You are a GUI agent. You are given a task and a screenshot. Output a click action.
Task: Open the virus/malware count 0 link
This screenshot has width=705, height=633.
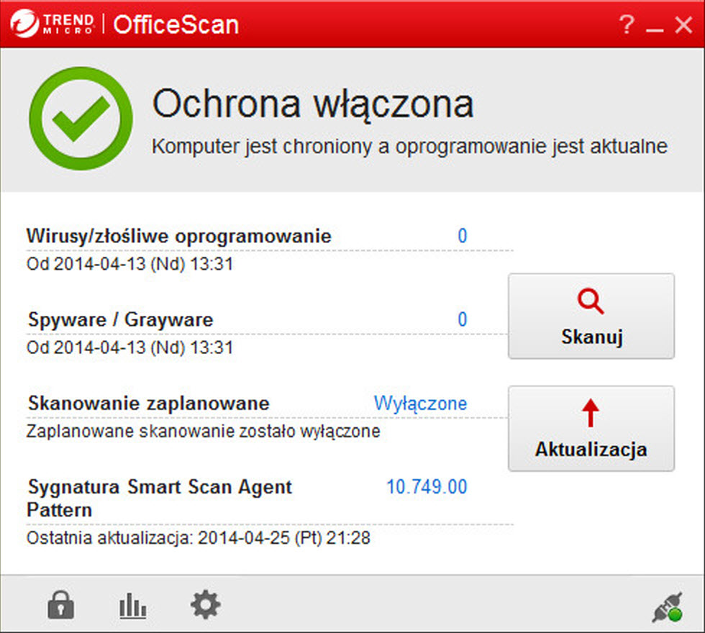pos(462,236)
